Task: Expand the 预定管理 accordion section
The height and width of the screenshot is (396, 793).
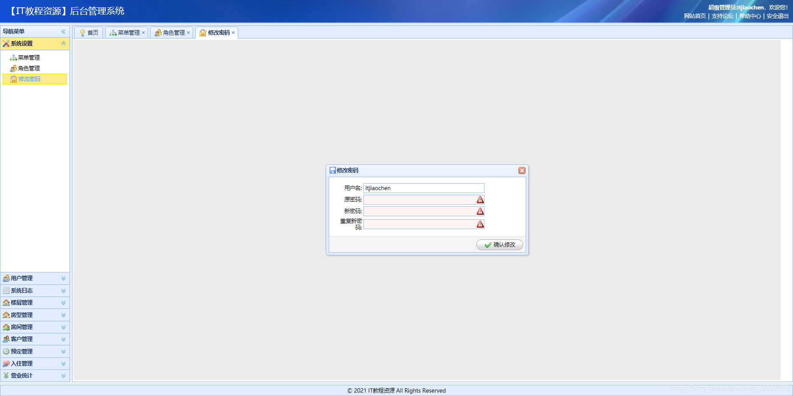Action: [35, 351]
